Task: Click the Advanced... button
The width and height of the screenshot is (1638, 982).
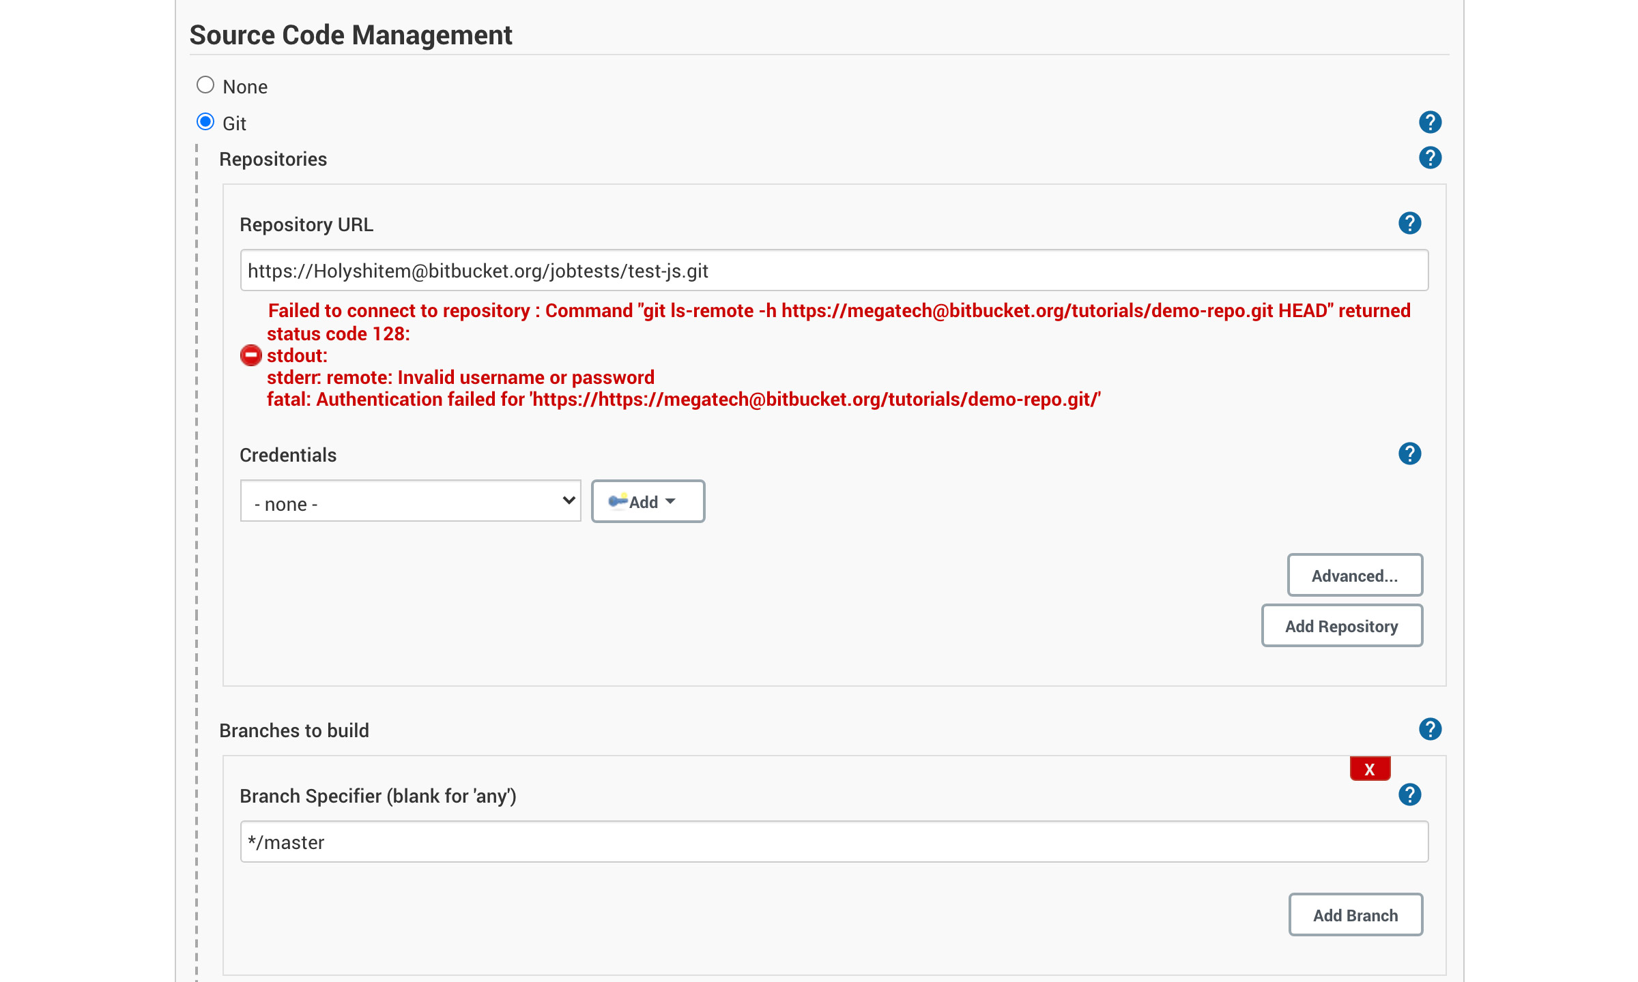Action: [1354, 576]
